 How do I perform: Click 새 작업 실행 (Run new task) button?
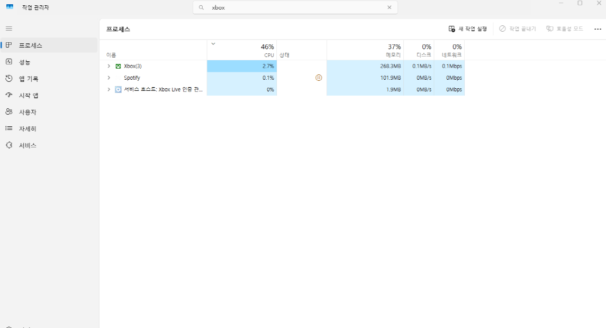(468, 29)
